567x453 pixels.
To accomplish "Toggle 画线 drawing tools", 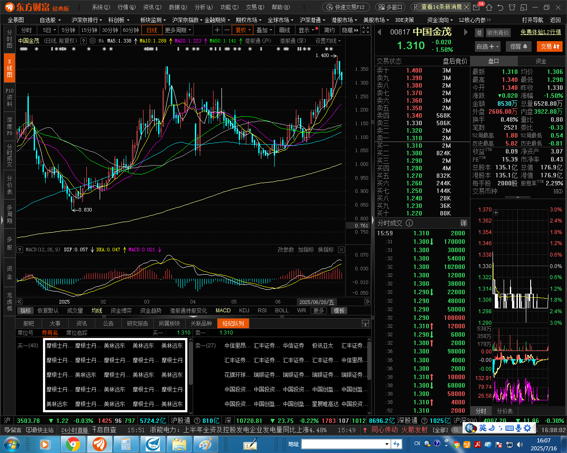I will [x=285, y=30].
